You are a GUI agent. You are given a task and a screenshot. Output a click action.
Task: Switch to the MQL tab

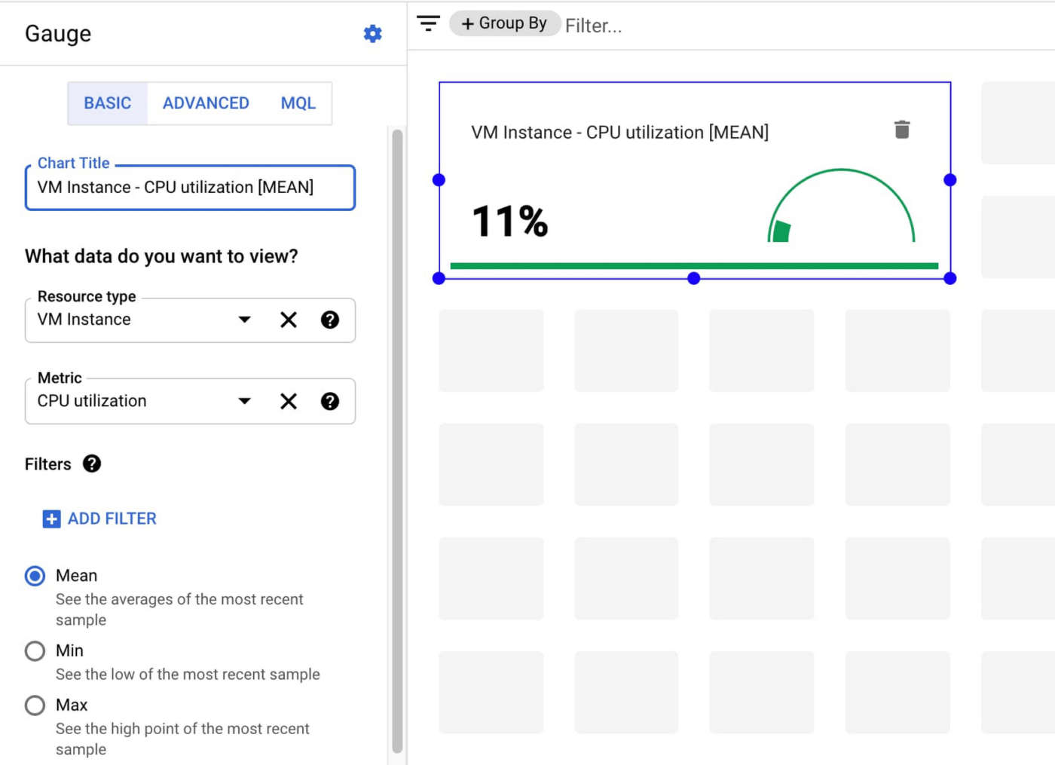[298, 103]
